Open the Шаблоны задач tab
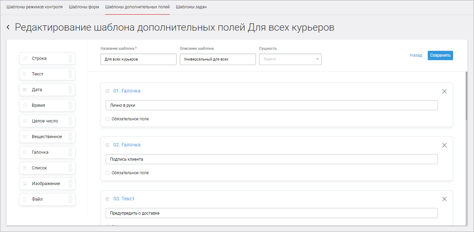 click(x=191, y=6)
